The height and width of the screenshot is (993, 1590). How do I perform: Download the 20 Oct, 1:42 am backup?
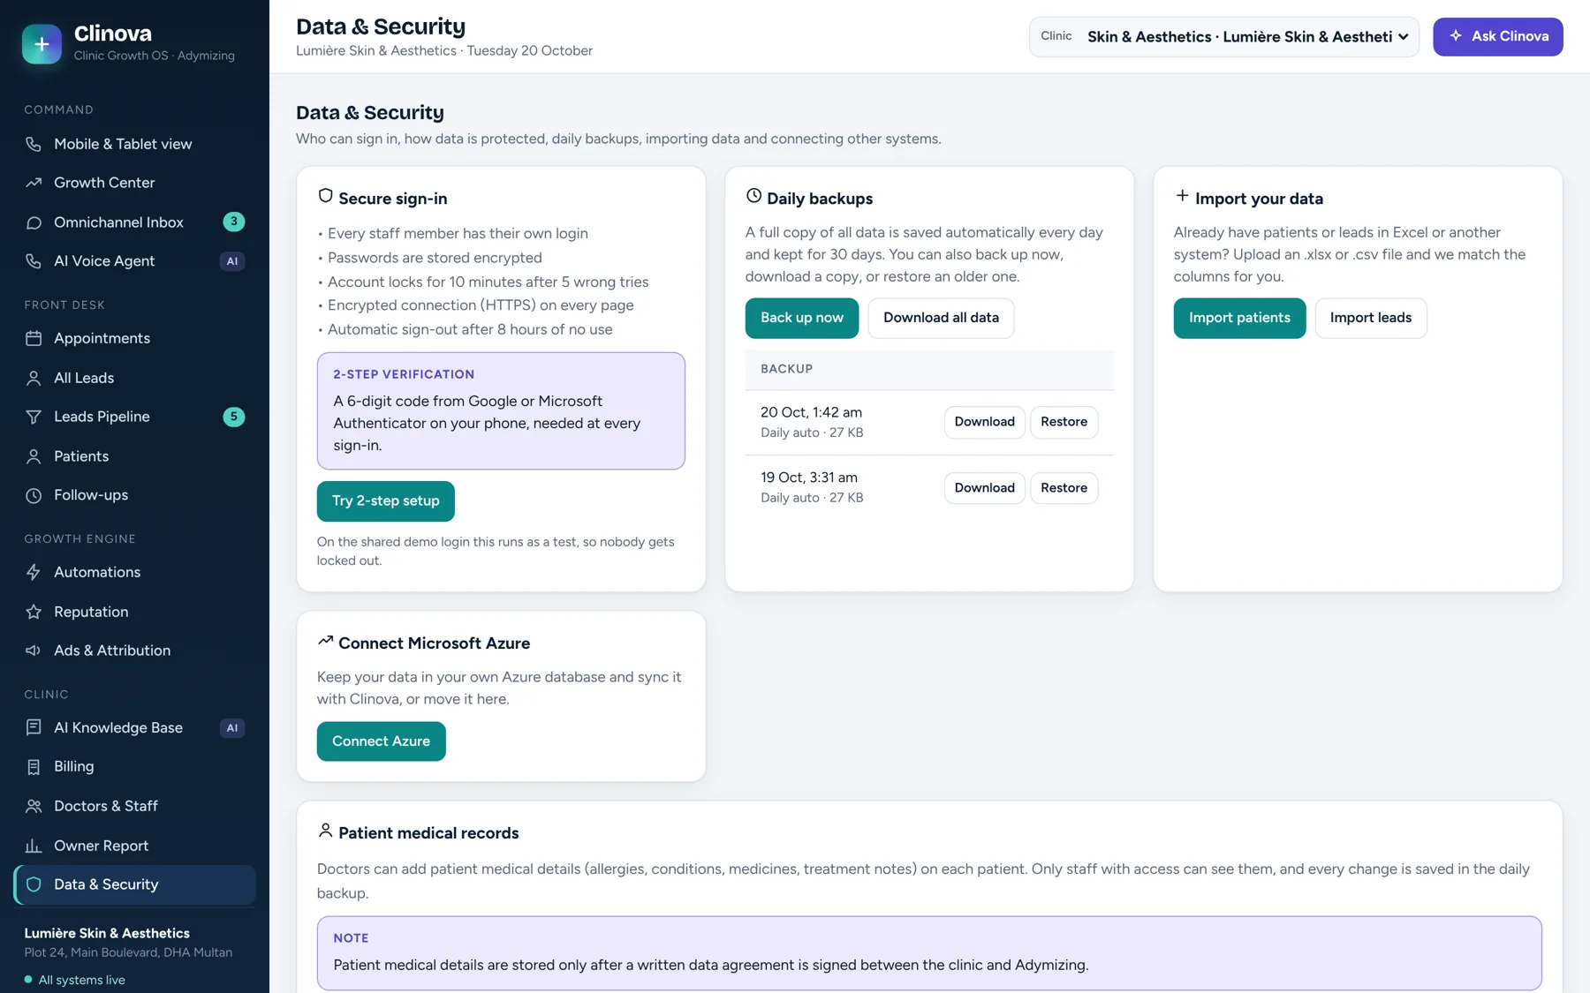984,422
